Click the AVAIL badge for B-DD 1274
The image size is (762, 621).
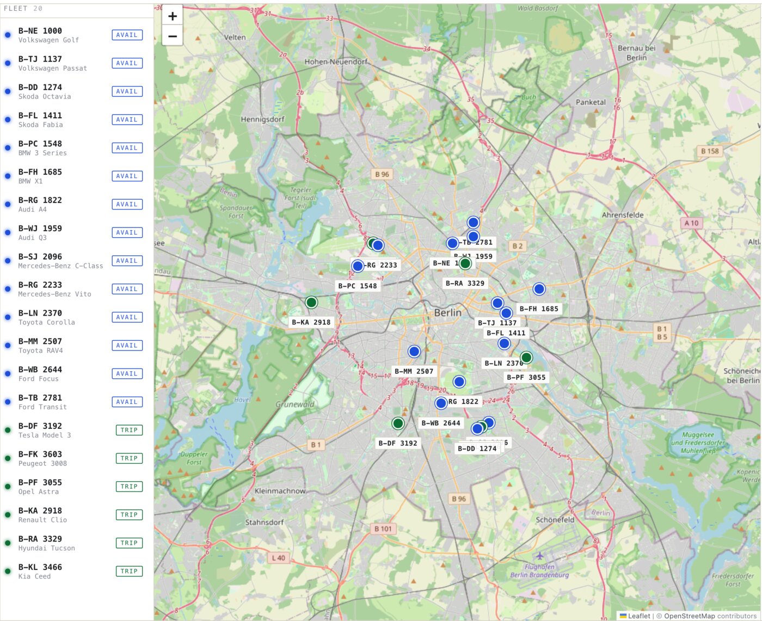(127, 91)
